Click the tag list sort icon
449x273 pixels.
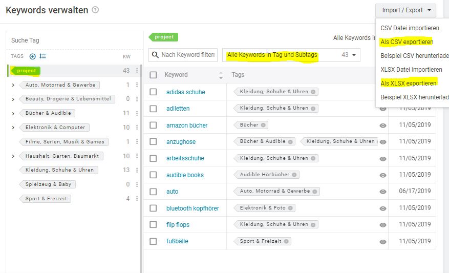pyautogui.click(x=42, y=56)
